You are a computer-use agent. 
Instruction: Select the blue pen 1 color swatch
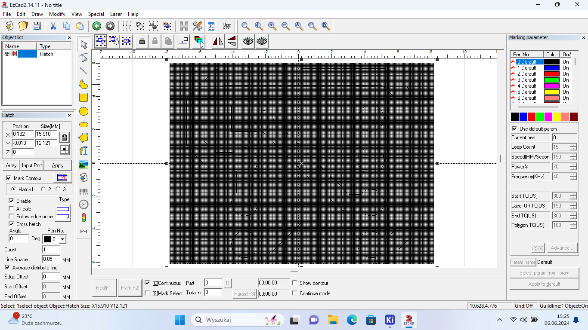point(551,68)
